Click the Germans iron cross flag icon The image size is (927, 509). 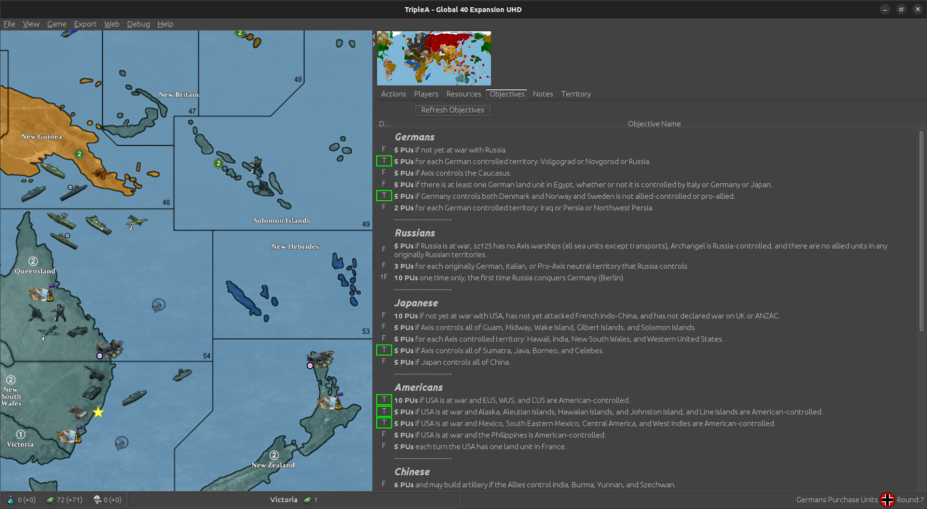[x=887, y=500]
